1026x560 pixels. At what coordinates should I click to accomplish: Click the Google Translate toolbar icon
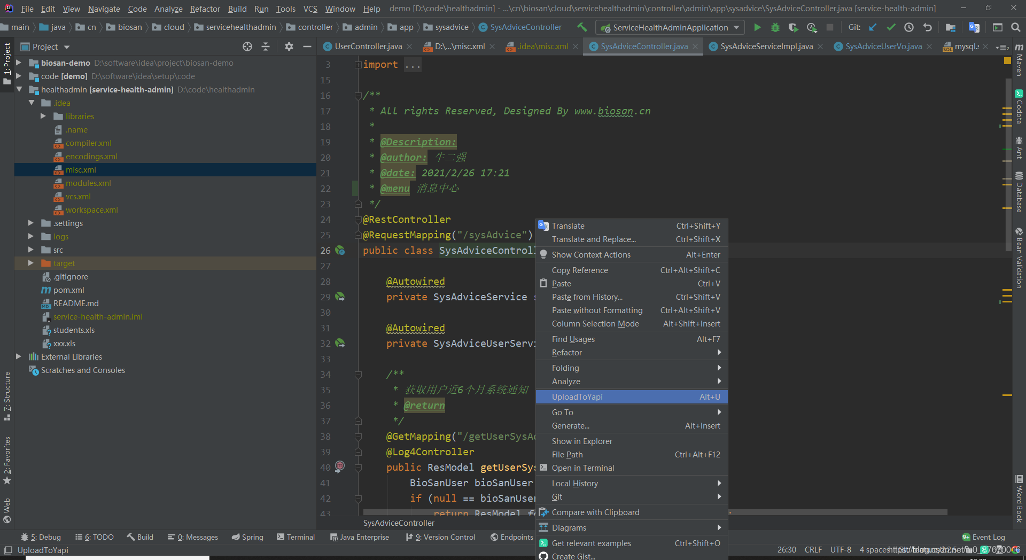coord(974,27)
